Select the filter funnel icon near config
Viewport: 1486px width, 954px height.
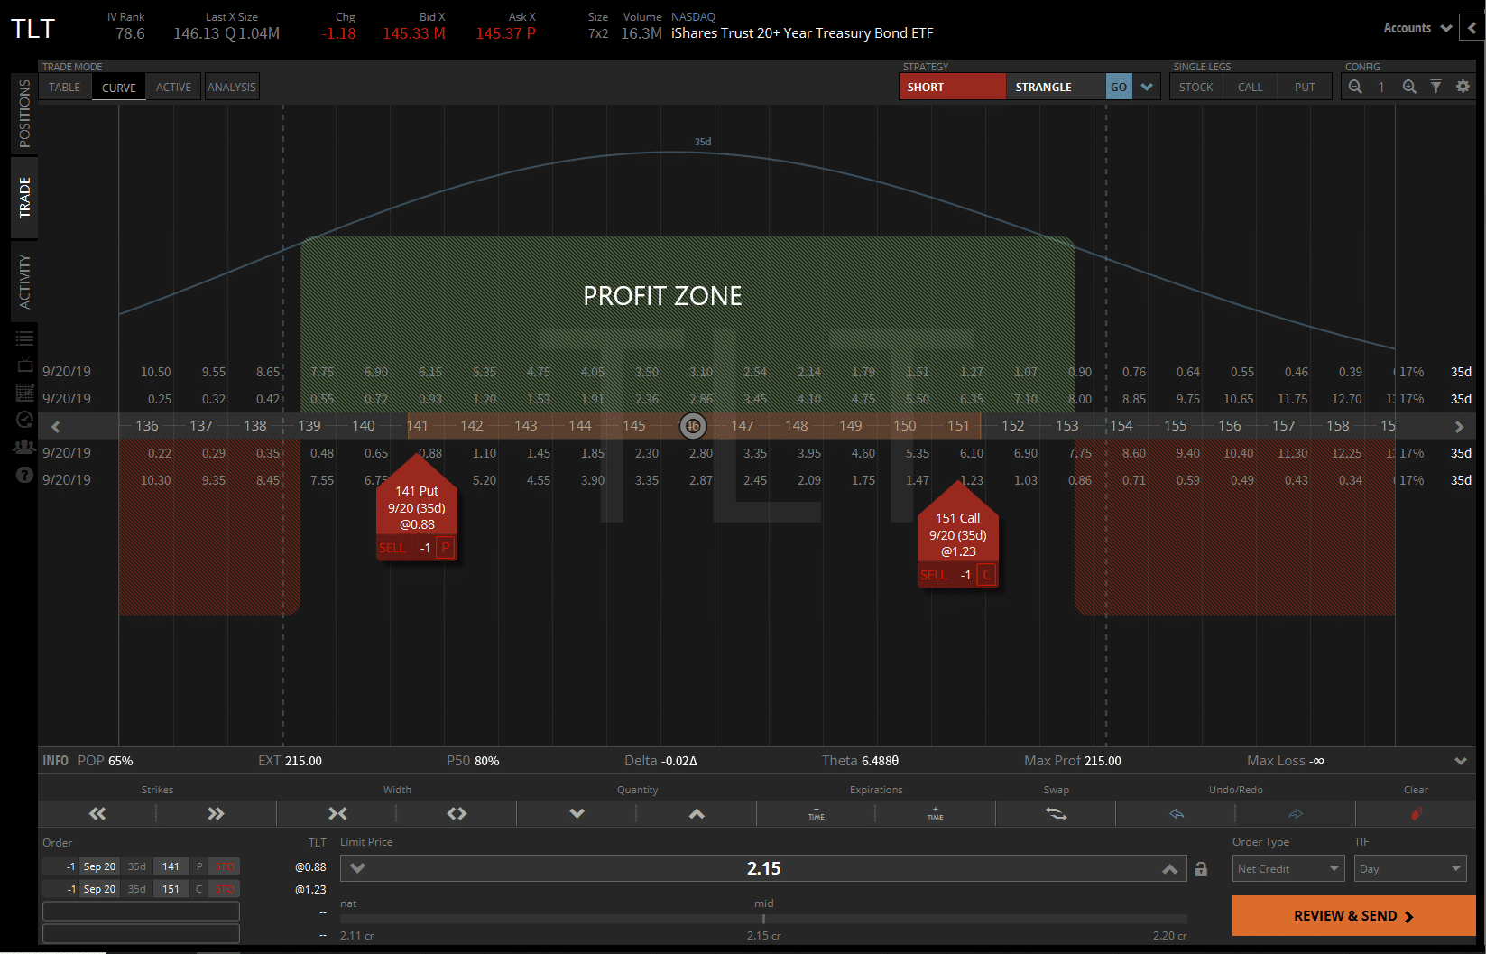click(x=1435, y=86)
